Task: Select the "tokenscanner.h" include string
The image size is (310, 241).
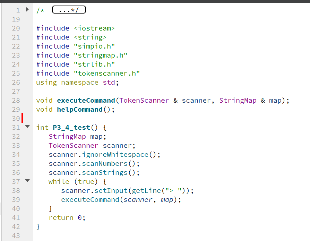Action: tap(107, 73)
